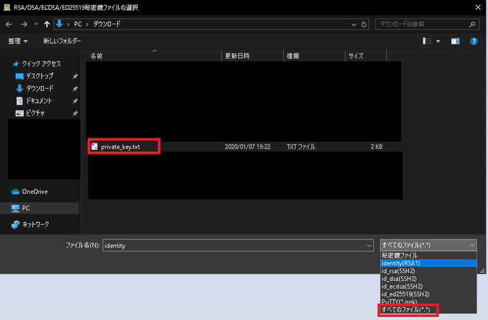The width and height of the screenshot is (488, 320).
Task: Select ネットワーク in the navigation pane
Action: click(x=30, y=224)
